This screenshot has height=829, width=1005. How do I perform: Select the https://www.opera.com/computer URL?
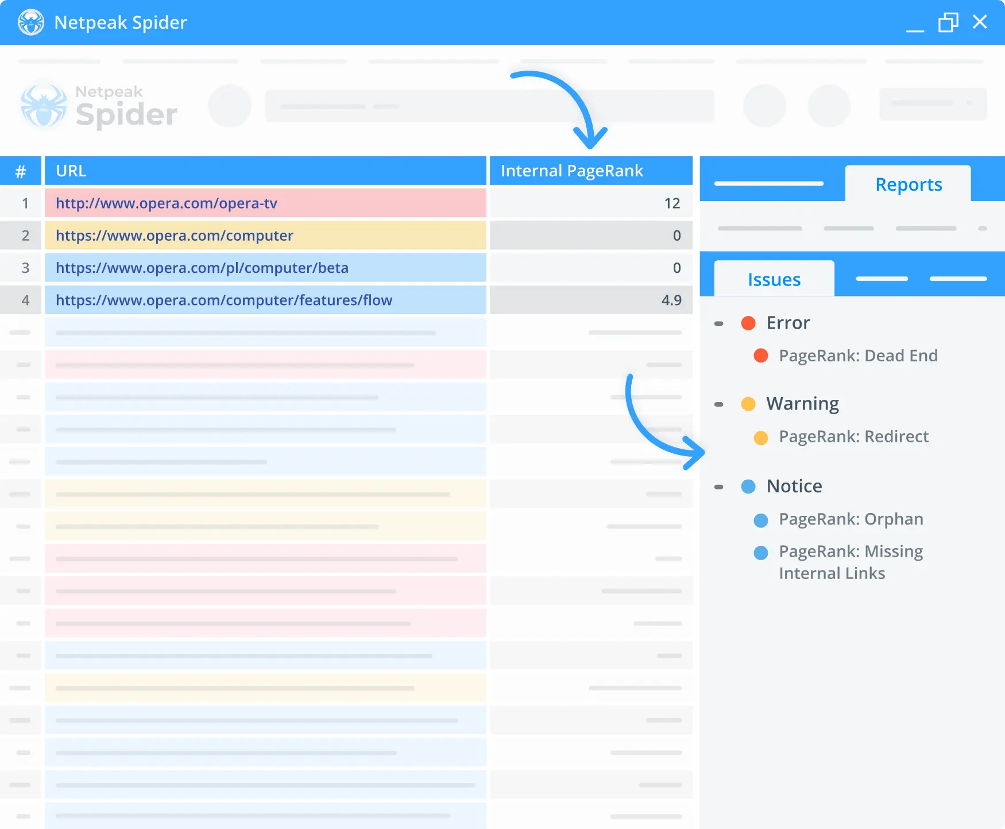coord(175,236)
